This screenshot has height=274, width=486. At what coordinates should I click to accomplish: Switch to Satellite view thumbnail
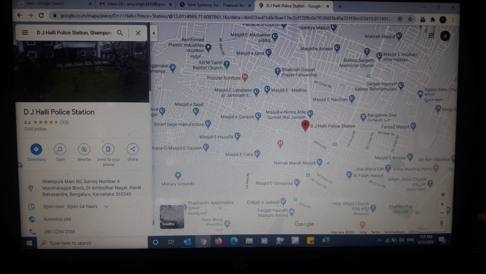point(172,216)
